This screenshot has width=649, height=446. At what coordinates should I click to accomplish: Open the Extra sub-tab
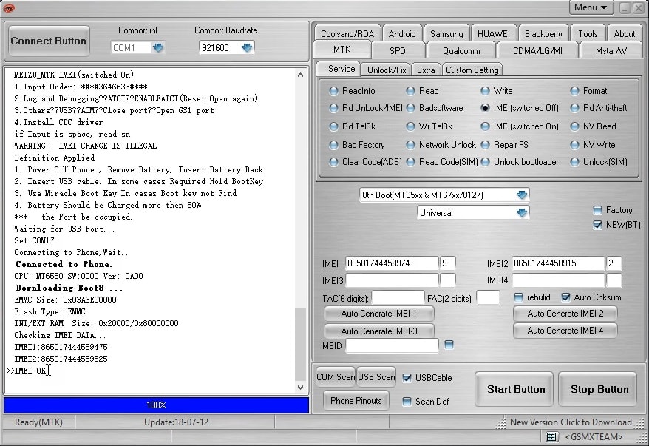click(426, 70)
